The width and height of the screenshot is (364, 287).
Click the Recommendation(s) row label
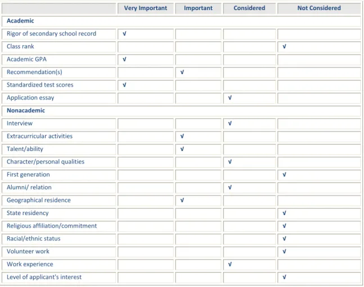tap(34, 72)
